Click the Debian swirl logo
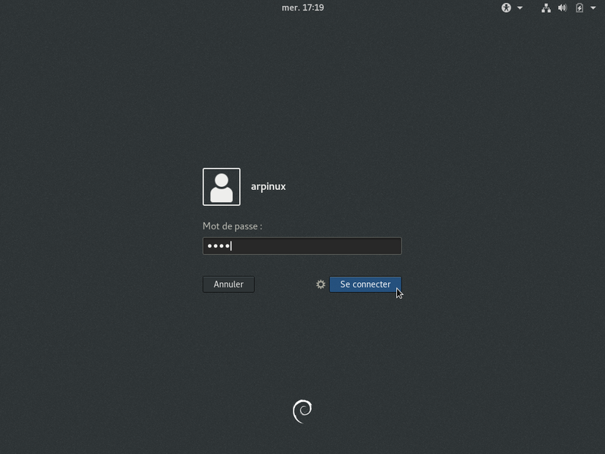This screenshot has height=454, width=605. 302,410
